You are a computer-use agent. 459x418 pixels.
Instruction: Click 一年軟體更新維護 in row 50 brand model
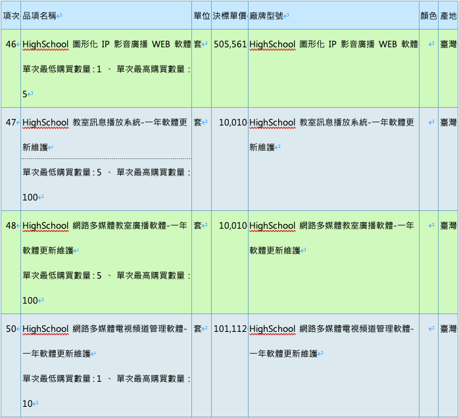coord(283,354)
